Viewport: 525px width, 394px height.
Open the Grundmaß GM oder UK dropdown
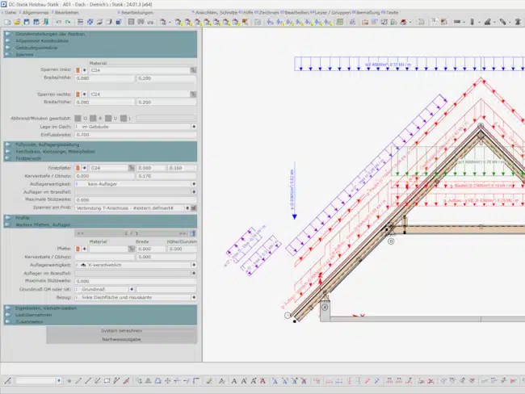132,289
